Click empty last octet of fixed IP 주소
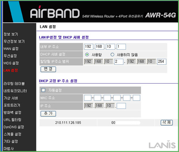Screen dimensions: 179x152 (121, 106)
